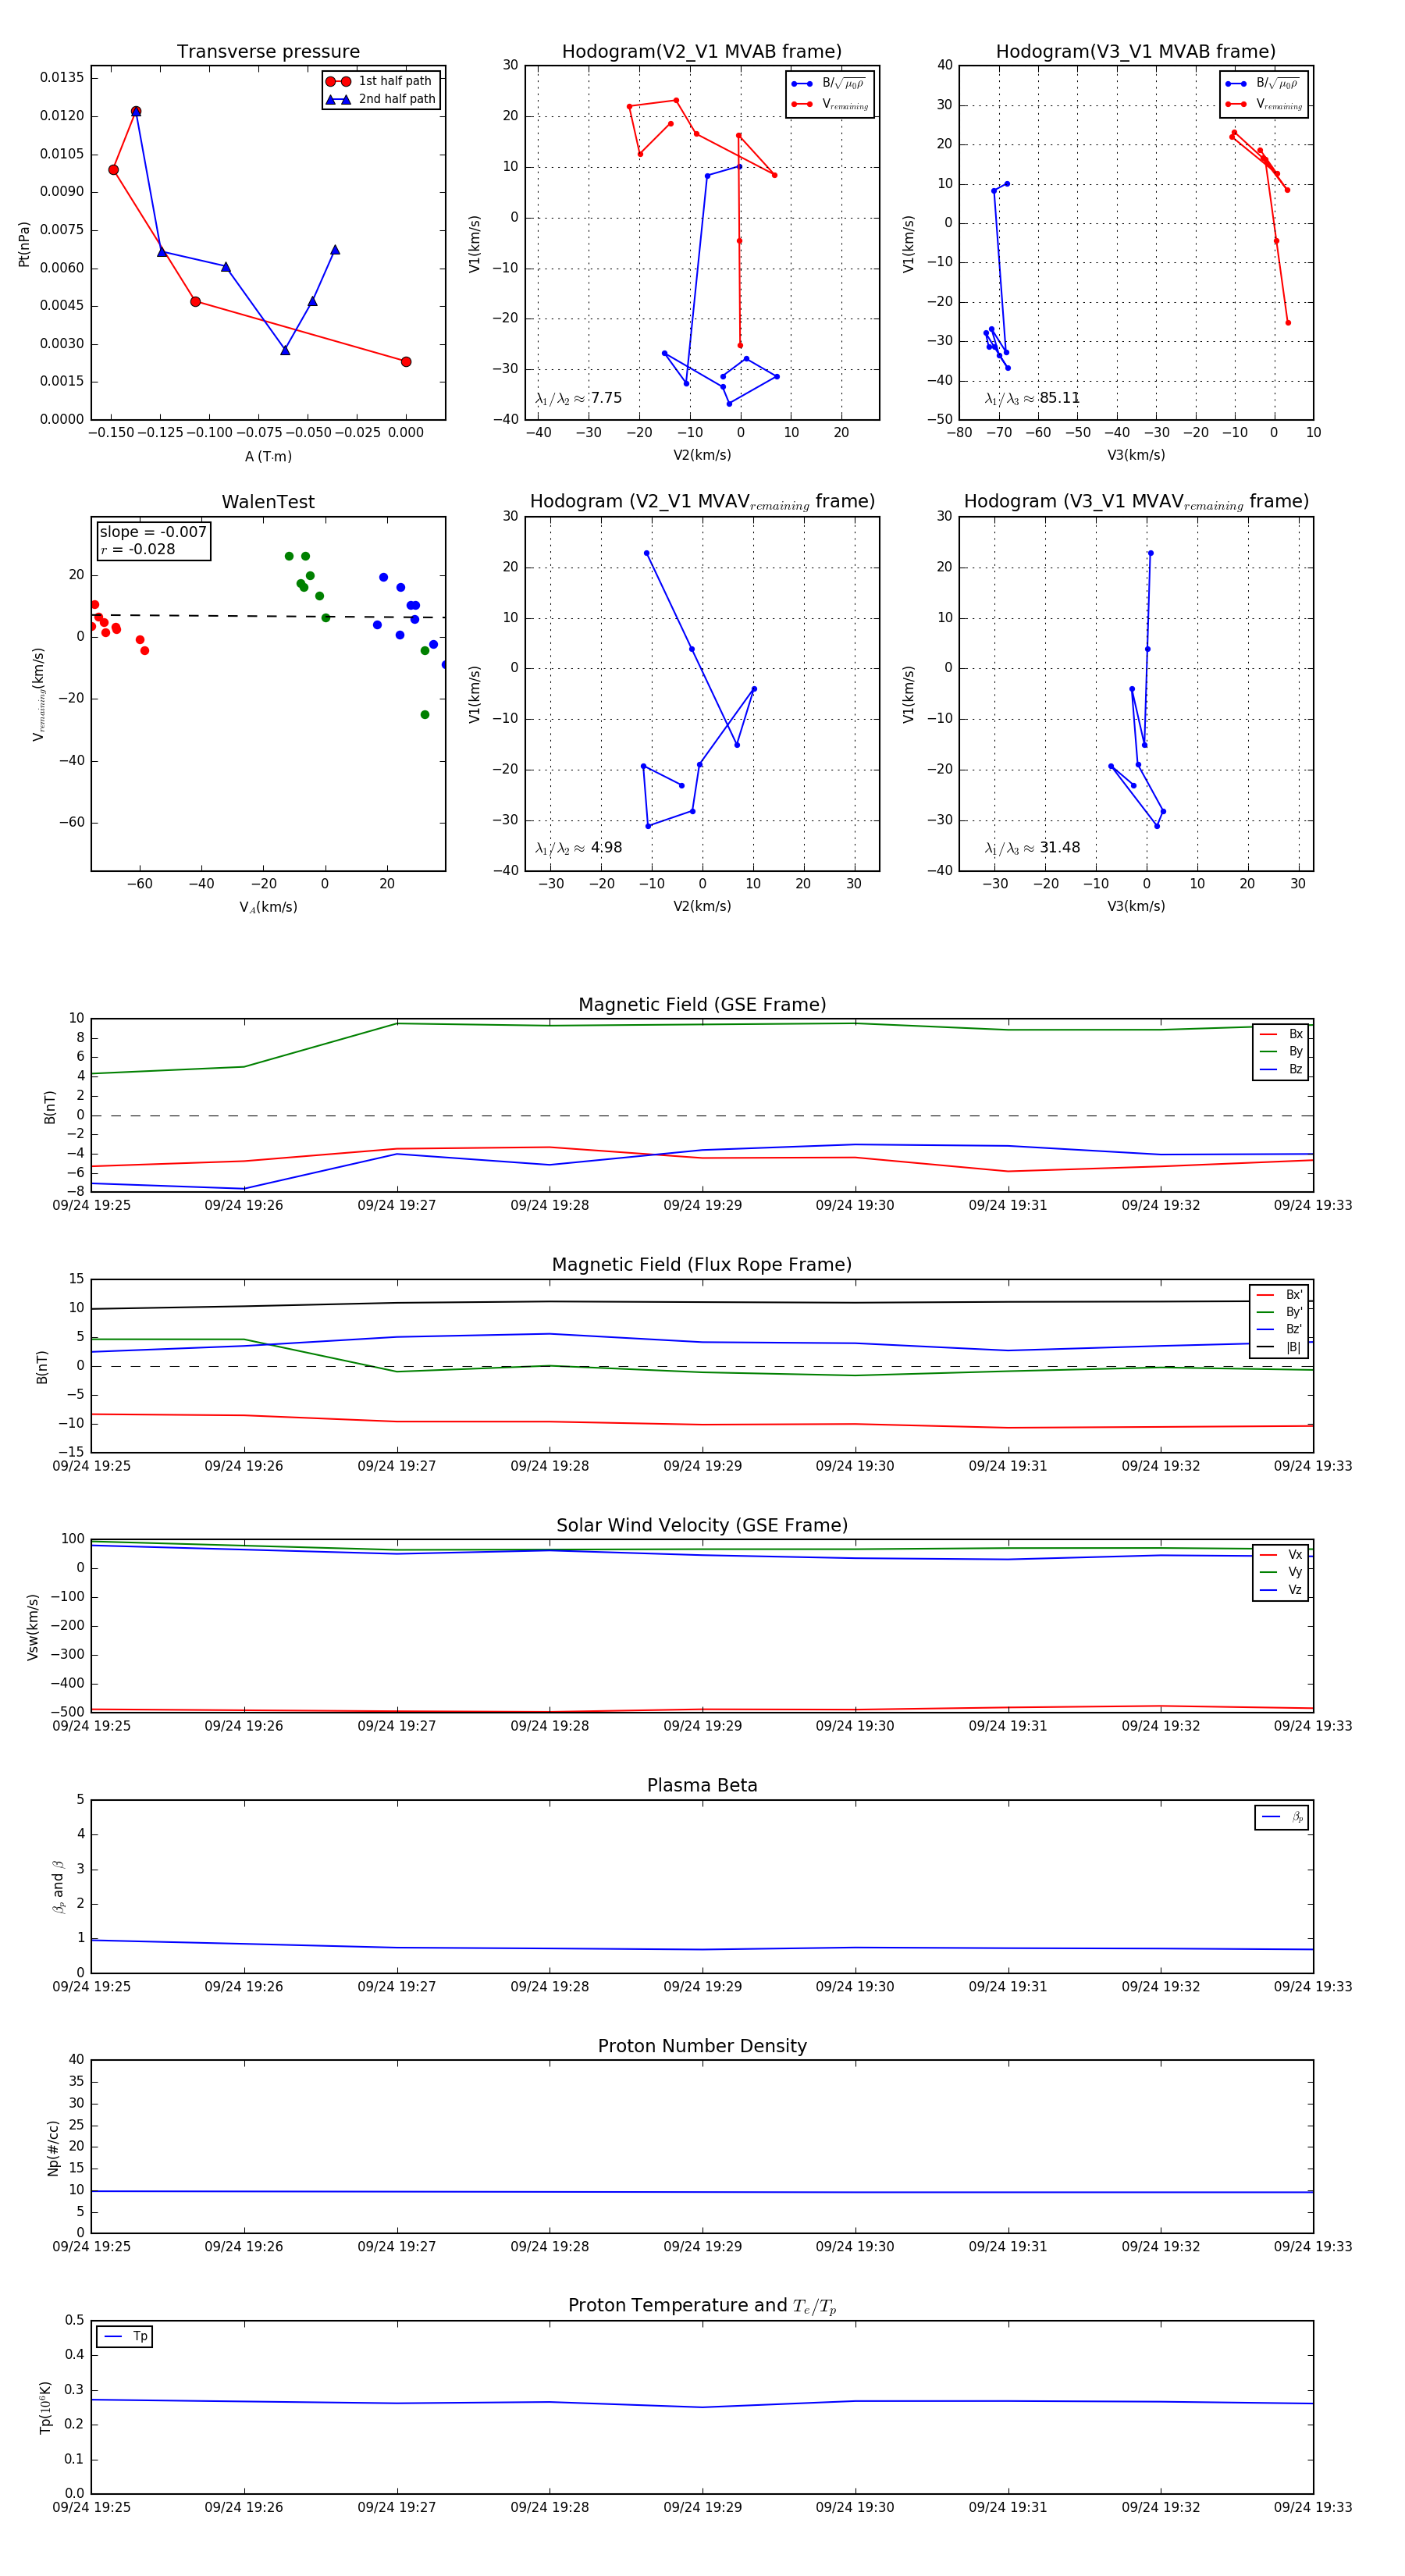
Task: Click the 'Vsw(km/s)' y-axis label
Action: pyautogui.click(x=33, y=1627)
